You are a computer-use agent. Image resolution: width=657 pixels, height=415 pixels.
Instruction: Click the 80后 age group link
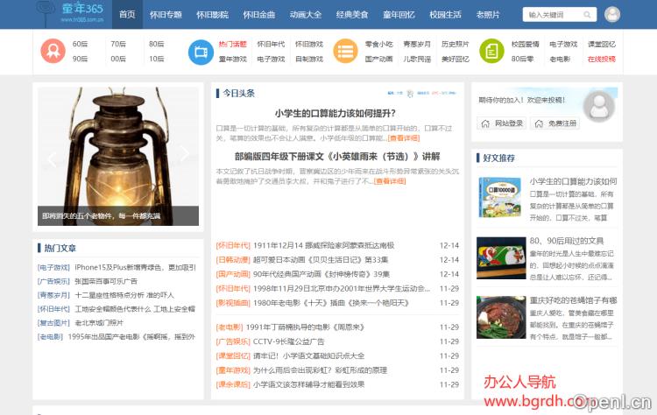(156, 44)
